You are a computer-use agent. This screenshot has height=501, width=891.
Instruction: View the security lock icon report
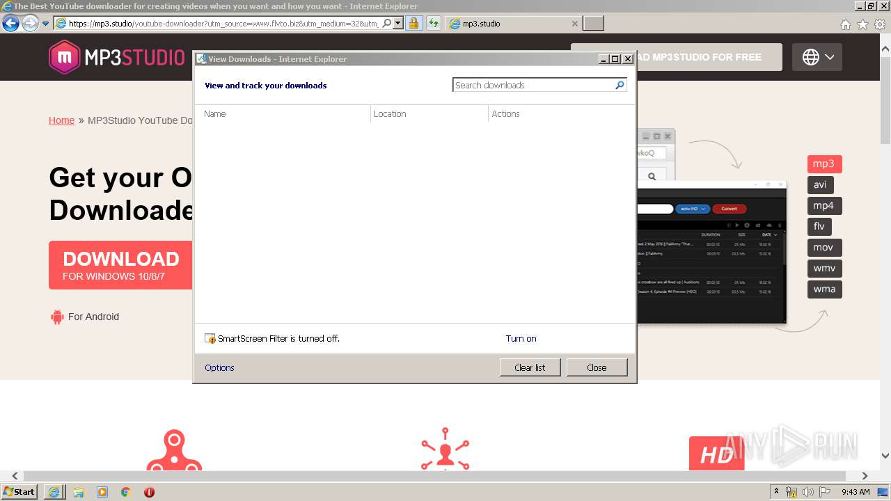(x=413, y=24)
